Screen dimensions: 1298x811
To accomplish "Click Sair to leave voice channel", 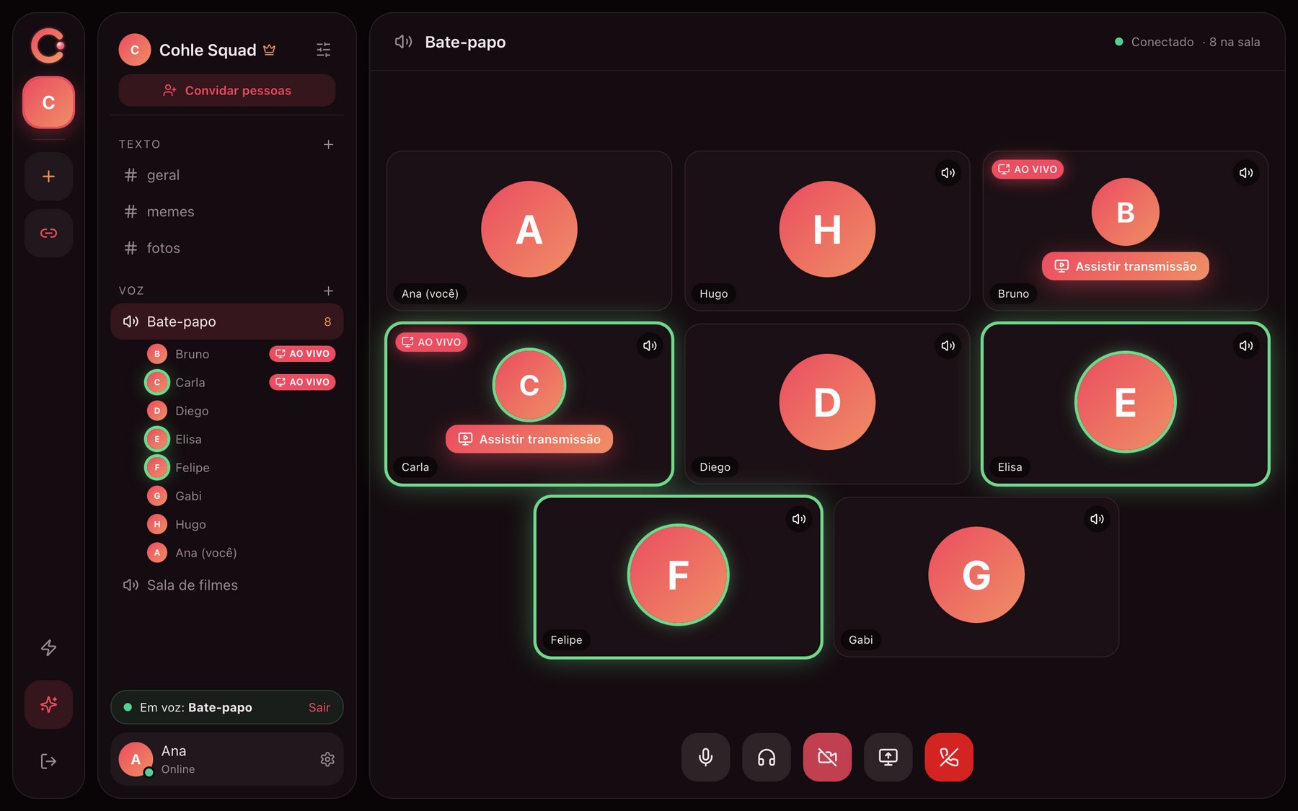I will point(319,708).
